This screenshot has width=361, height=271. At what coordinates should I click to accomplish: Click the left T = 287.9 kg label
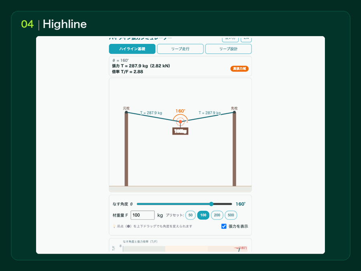tap(151, 113)
